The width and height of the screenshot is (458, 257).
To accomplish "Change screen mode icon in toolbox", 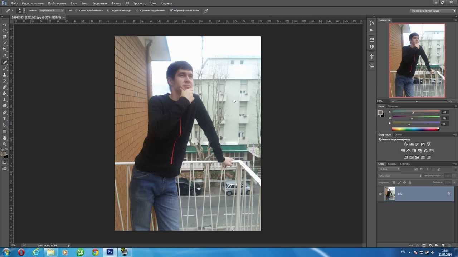I will click(x=4, y=169).
